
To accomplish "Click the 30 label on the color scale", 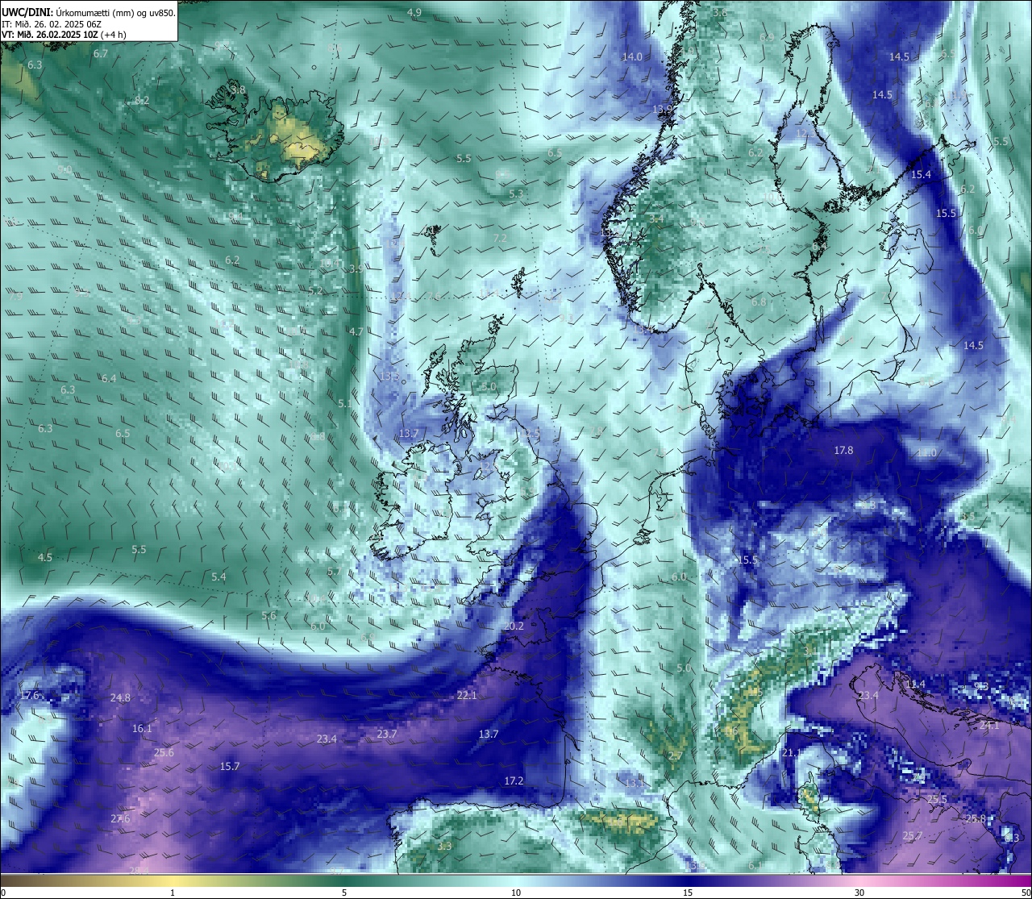I will (x=859, y=892).
